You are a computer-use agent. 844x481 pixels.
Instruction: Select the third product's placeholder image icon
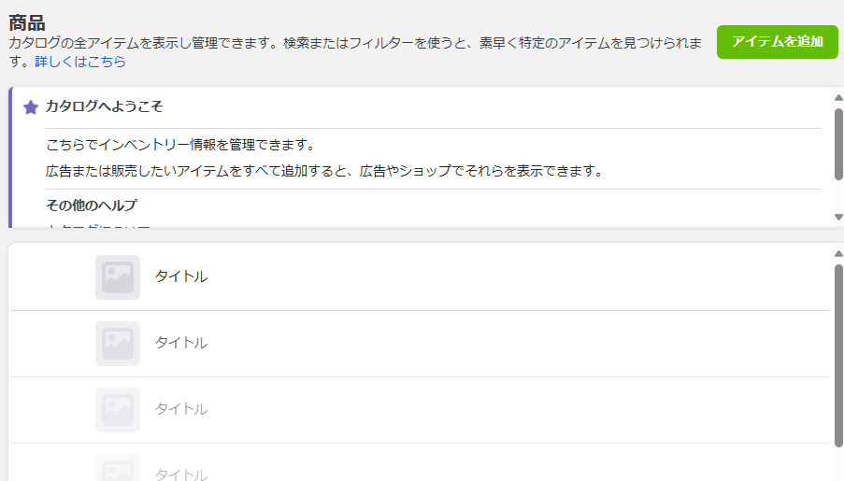tap(118, 409)
